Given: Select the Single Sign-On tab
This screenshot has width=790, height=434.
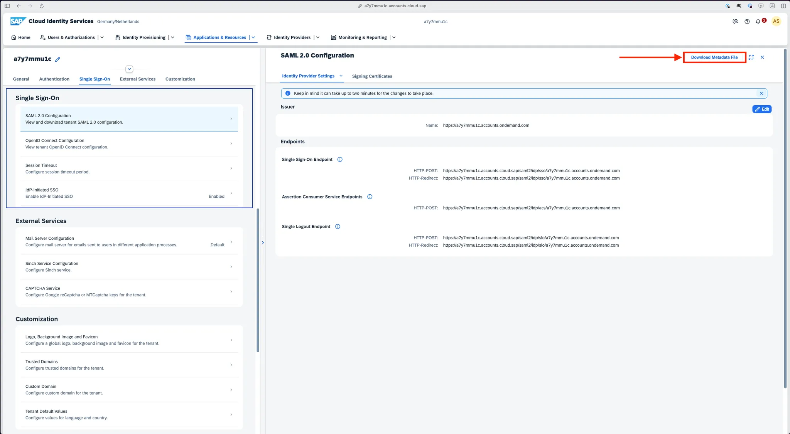Looking at the screenshot, I should 95,79.
